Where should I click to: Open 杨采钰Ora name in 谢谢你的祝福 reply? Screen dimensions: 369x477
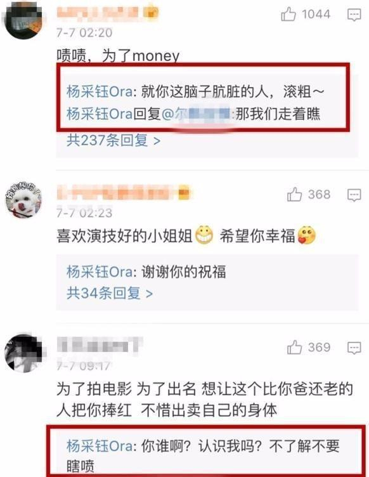100,271
